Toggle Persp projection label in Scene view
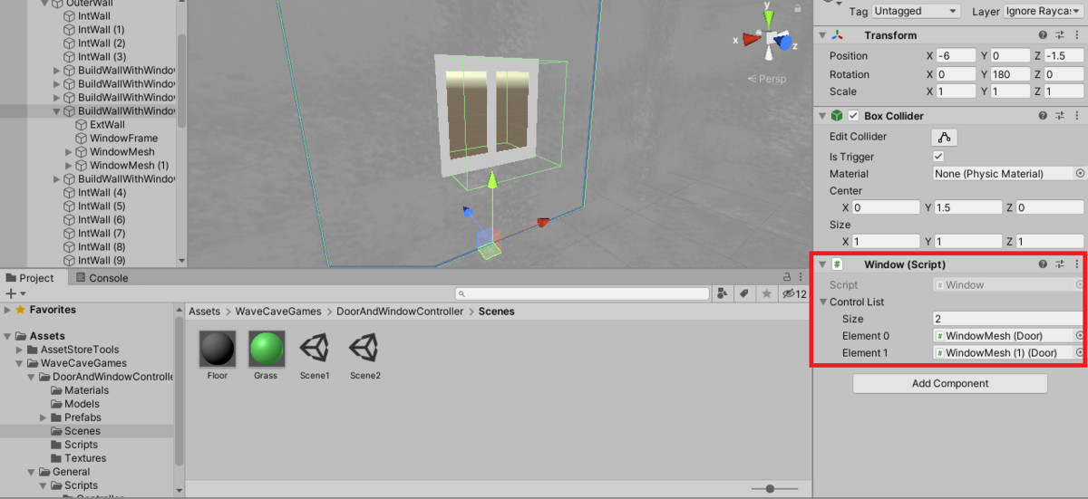 [766, 79]
